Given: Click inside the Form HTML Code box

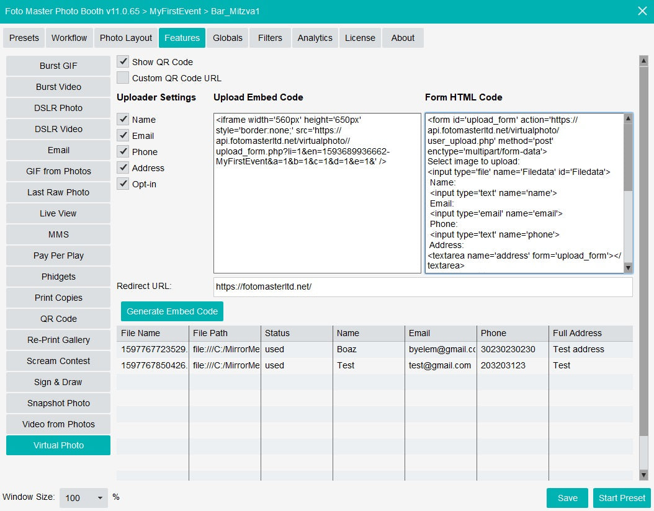Looking at the screenshot, I should pyautogui.click(x=524, y=193).
